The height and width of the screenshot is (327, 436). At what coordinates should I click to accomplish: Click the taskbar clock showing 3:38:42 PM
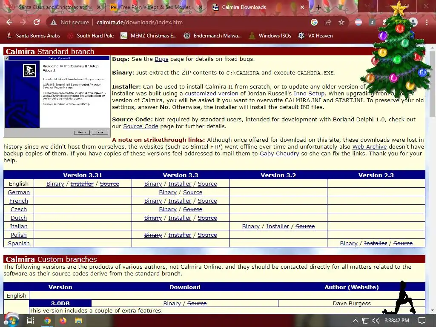[x=397, y=321]
